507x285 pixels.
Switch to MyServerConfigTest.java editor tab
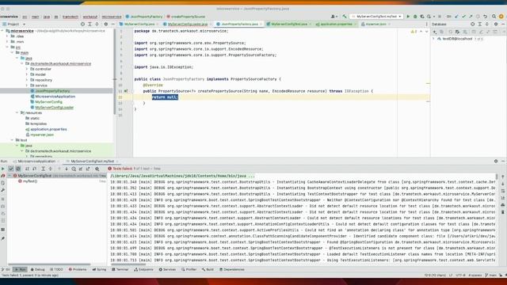pos(289,25)
